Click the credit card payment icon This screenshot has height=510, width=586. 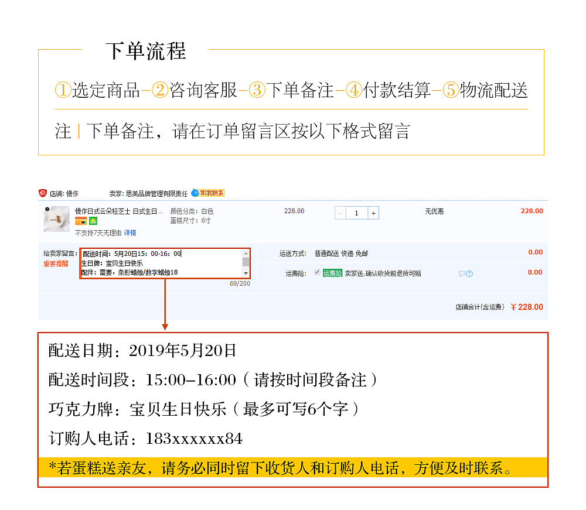[x=81, y=221]
